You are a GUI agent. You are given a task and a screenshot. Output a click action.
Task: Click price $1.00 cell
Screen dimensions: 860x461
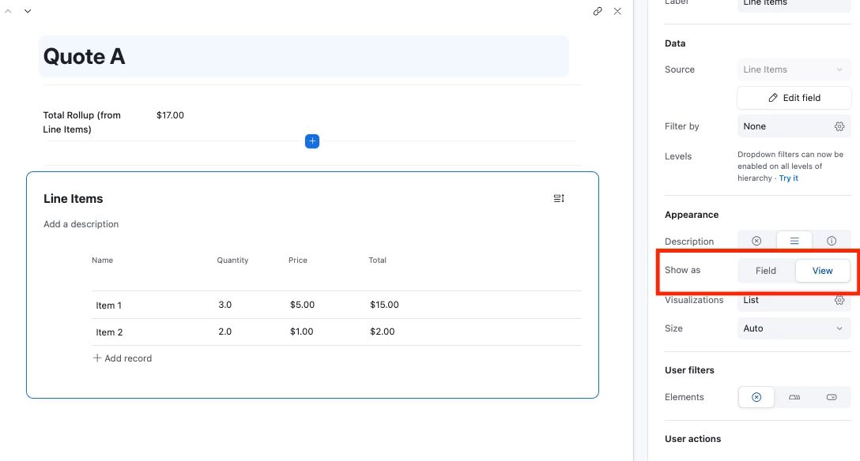[302, 332]
